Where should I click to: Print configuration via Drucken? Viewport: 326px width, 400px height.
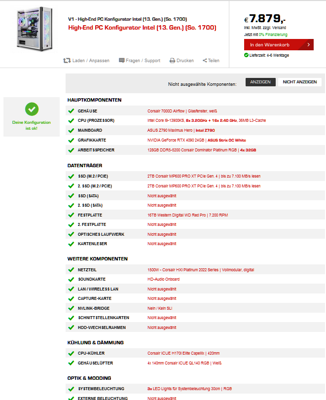pos(181,61)
